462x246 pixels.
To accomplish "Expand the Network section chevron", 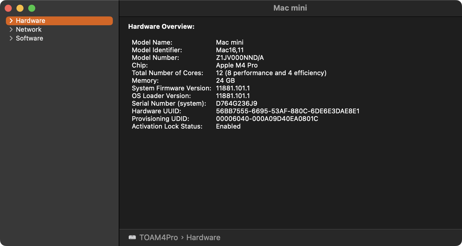I will pyautogui.click(x=11, y=29).
